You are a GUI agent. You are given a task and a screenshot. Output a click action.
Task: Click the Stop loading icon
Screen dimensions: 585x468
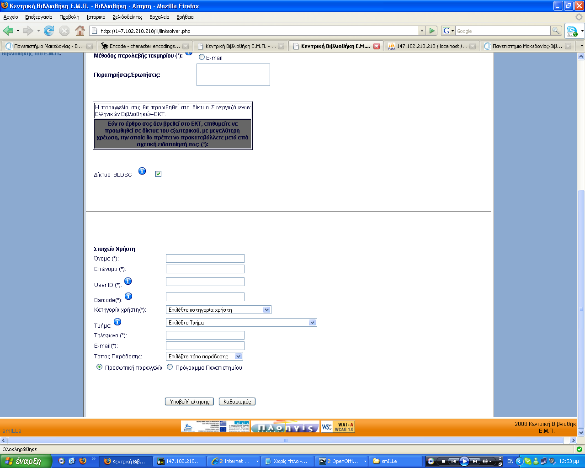point(64,31)
